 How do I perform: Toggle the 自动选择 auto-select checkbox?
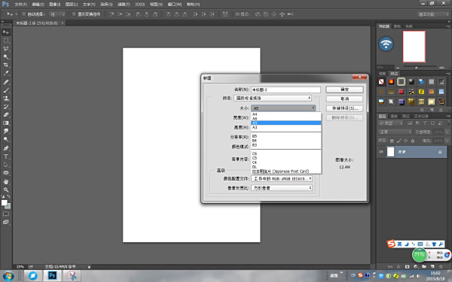(x=24, y=14)
